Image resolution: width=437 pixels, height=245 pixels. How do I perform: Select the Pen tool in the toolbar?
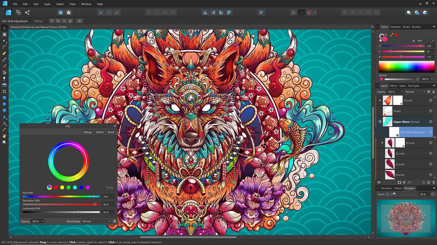[x=4, y=54]
